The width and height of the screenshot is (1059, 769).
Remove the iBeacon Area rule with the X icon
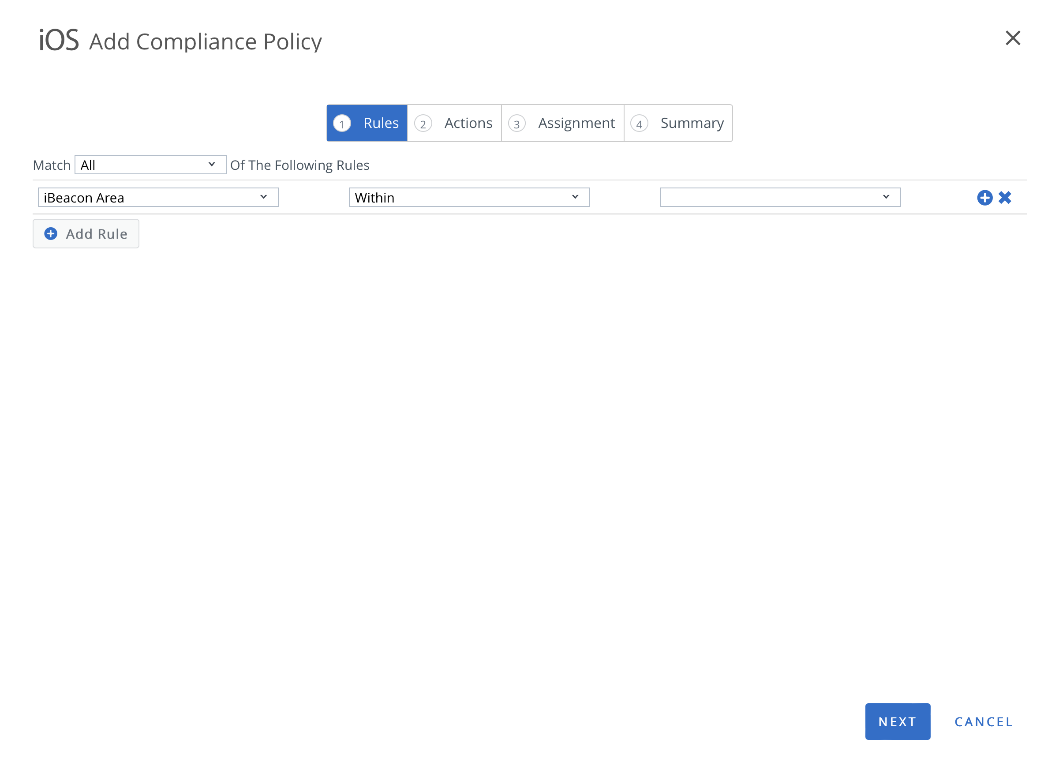tap(1005, 198)
